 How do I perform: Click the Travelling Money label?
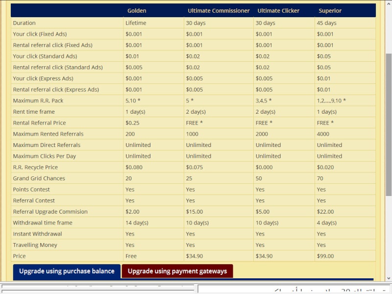35,245
